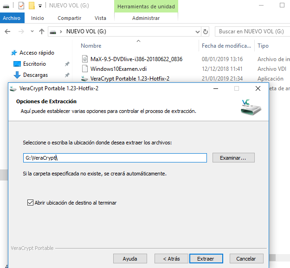
Task: Click the Cancelar button
Action: [x=246, y=259]
